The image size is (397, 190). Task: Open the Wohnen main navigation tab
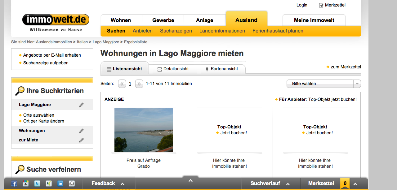pos(121,20)
